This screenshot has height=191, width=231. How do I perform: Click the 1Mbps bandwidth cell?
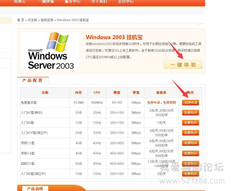tap(136, 103)
